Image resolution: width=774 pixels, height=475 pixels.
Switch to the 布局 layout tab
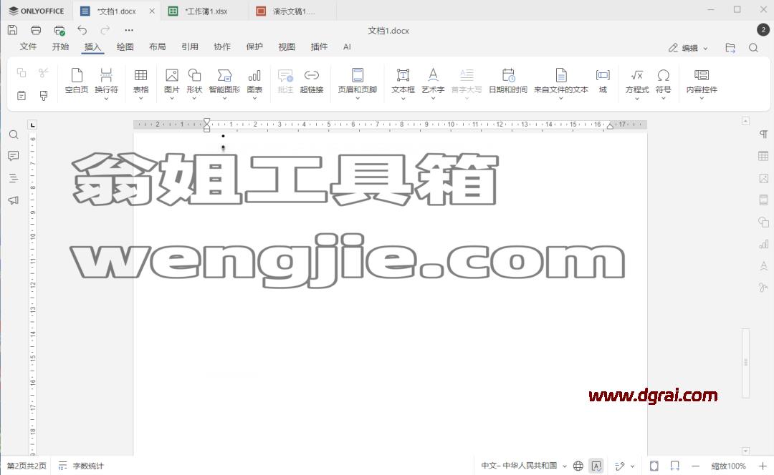click(x=158, y=46)
